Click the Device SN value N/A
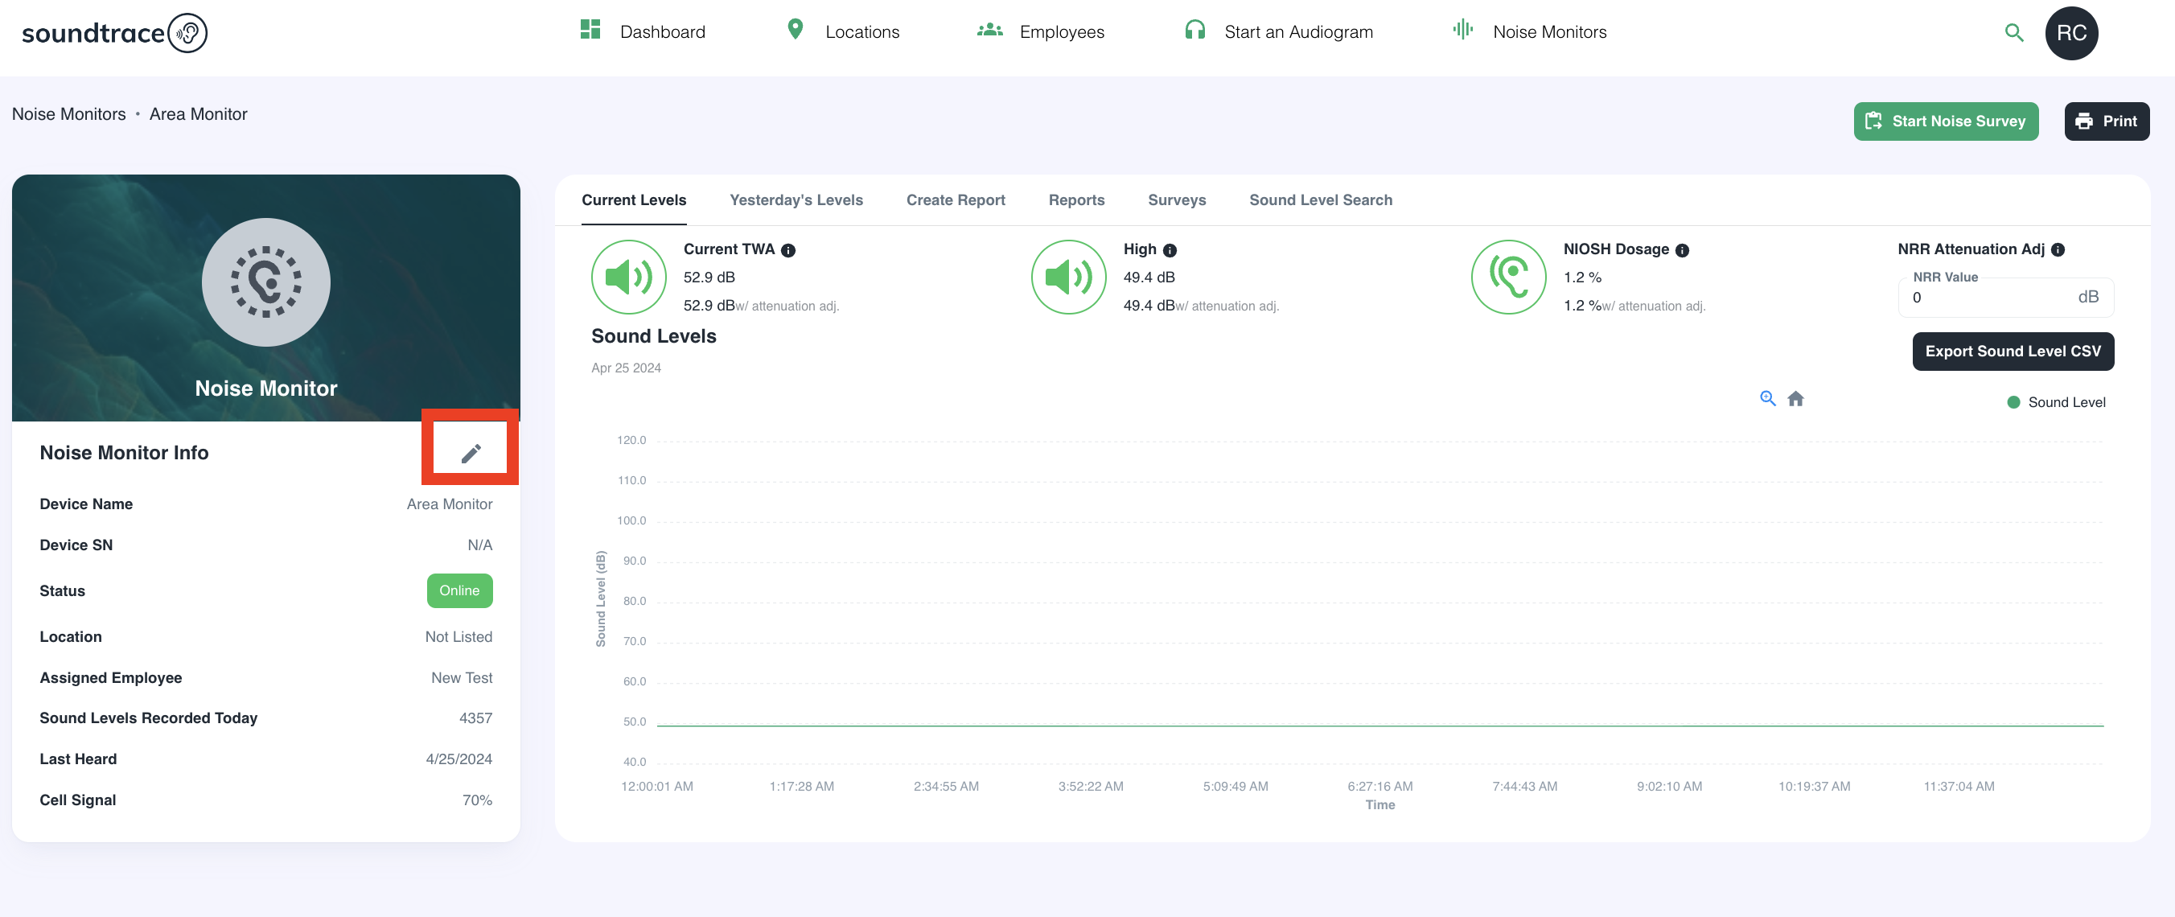This screenshot has height=917, width=2175. coord(479,545)
